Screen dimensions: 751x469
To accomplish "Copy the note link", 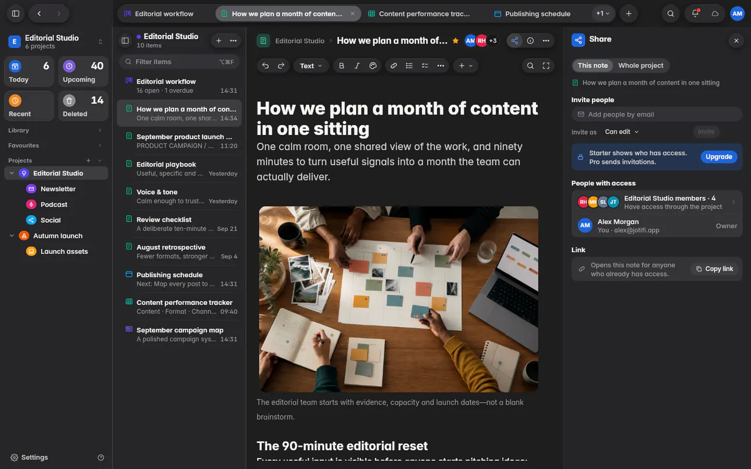I will (x=715, y=269).
